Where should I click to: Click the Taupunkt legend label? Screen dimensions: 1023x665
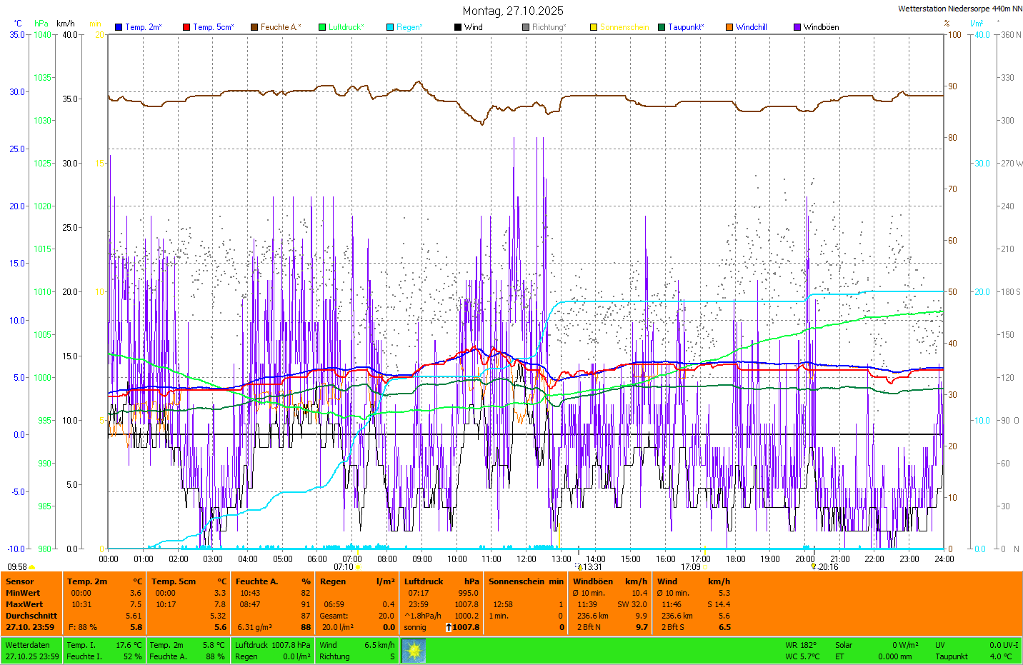[686, 27]
